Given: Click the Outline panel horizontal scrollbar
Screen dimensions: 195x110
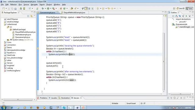Looking at the screenshot, I should coord(180,94).
